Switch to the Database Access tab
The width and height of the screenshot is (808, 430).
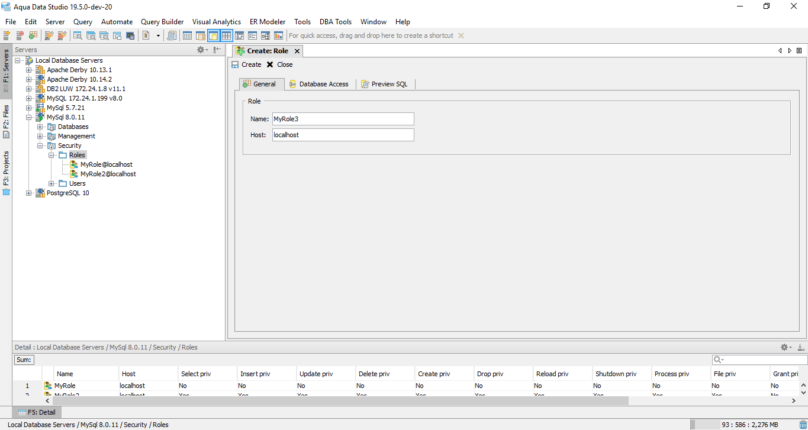tap(320, 84)
